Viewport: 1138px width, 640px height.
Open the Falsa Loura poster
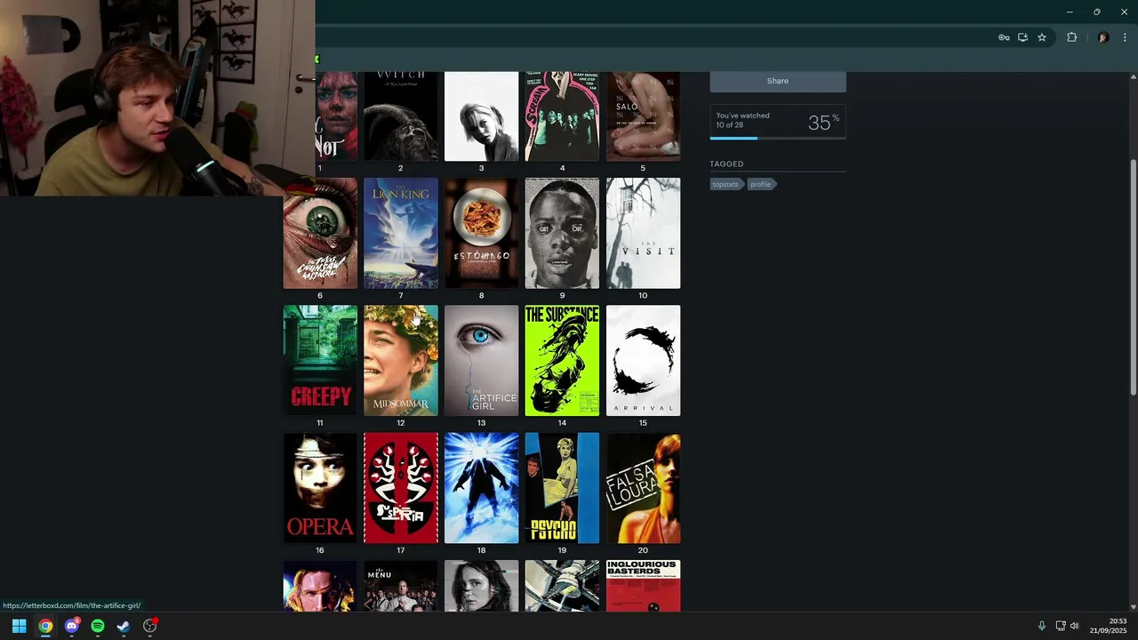[643, 488]
